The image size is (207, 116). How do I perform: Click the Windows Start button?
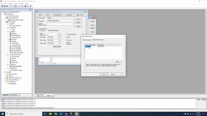coord(3,114)
